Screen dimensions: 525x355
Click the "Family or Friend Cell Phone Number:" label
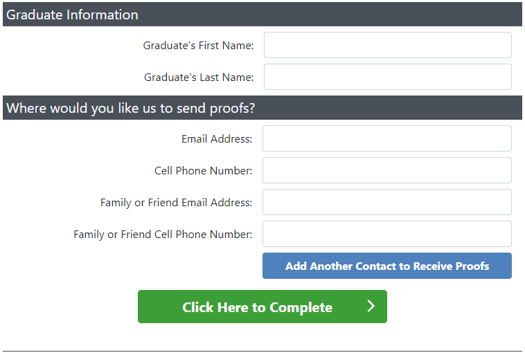(163, 235)
